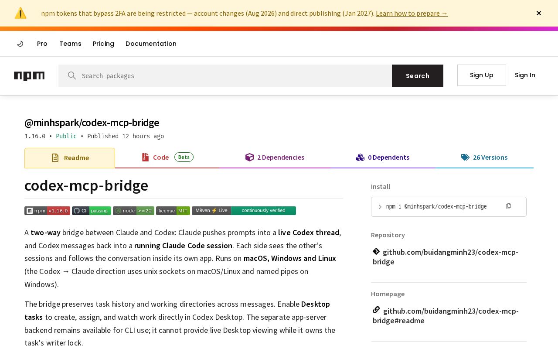Click the 'Public' visibility label
This screenshot has height=349, width=558.
point(66,136)
